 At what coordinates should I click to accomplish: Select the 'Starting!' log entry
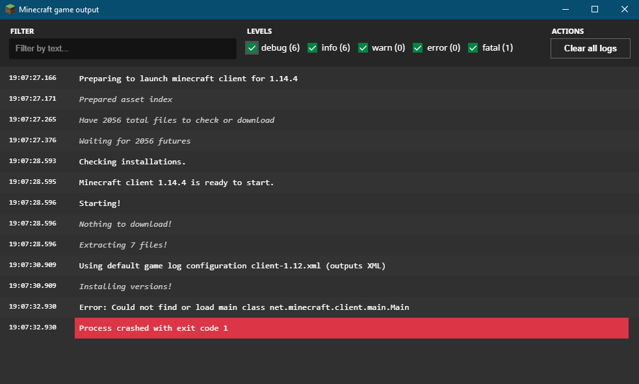coord(100,203)
